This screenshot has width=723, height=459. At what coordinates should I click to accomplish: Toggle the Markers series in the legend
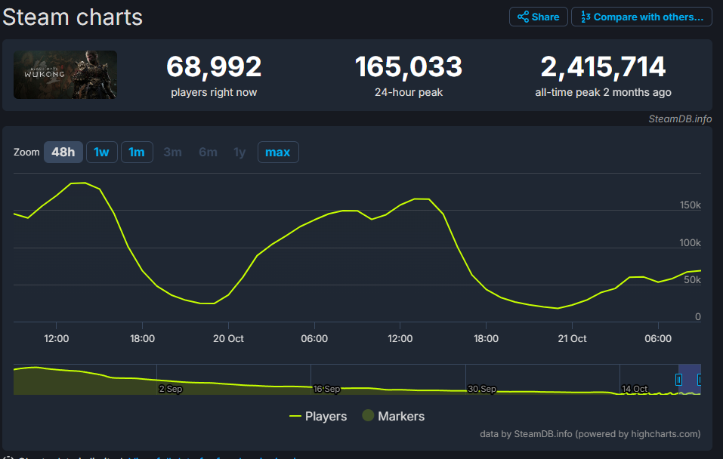coord(394,416)
